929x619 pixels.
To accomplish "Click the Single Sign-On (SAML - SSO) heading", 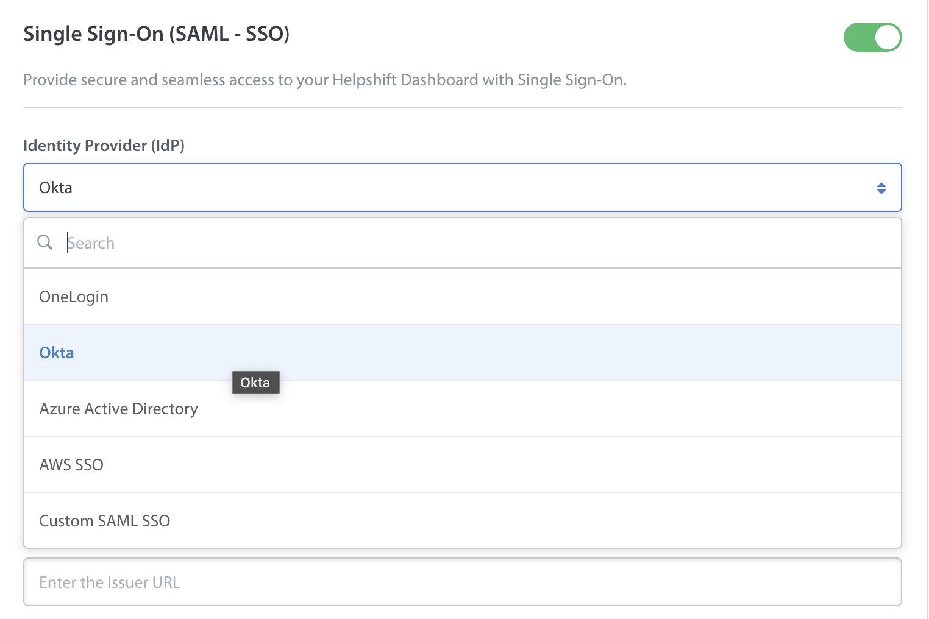I will tap(156, 34).
